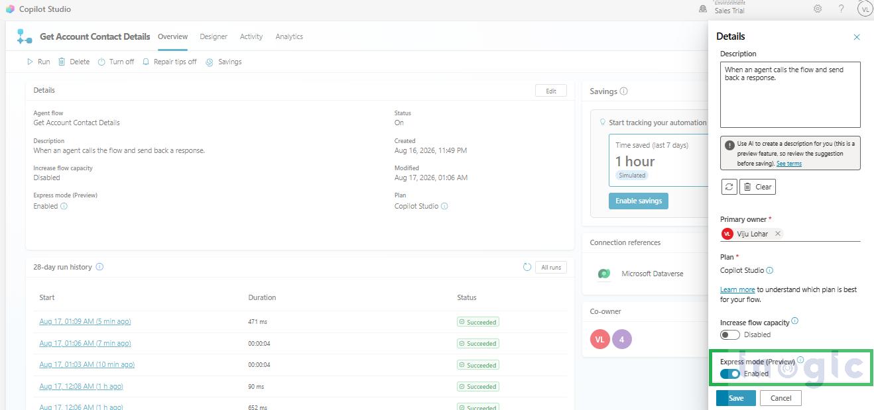Screen dimensions: 874x410
Task: Switch to the Activity tab
Action: (251, 36)
